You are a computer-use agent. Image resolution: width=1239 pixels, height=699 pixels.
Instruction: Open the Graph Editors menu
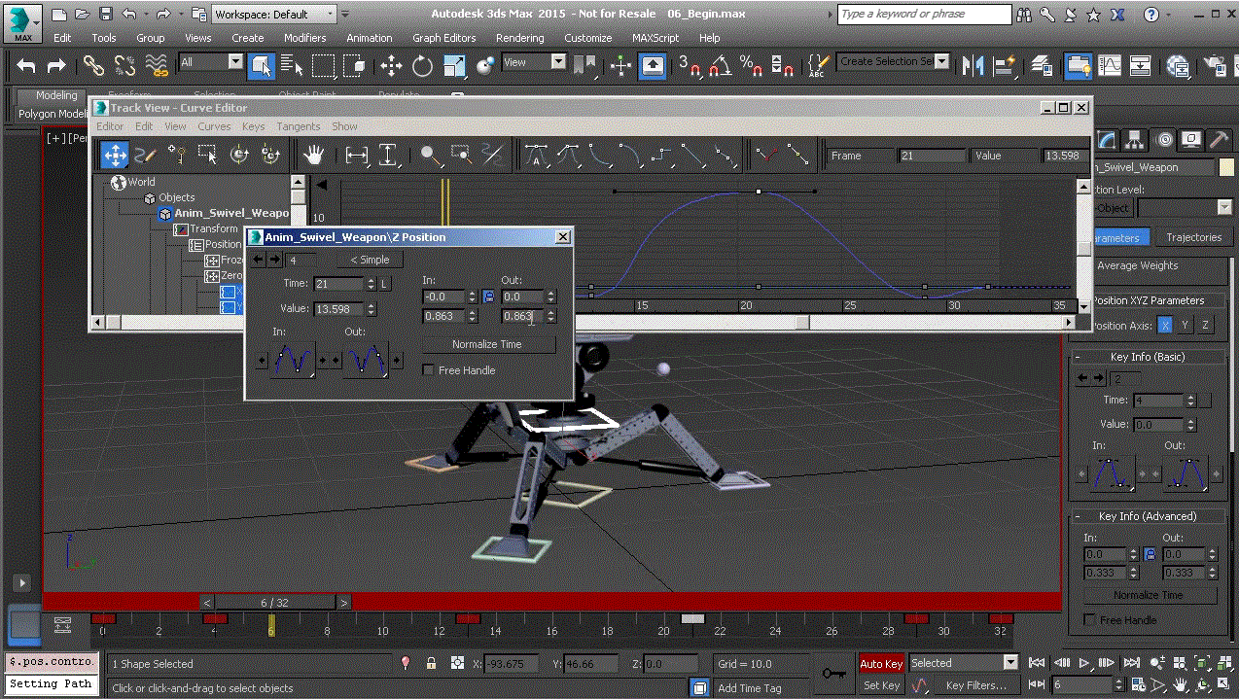tap(443, 38)
